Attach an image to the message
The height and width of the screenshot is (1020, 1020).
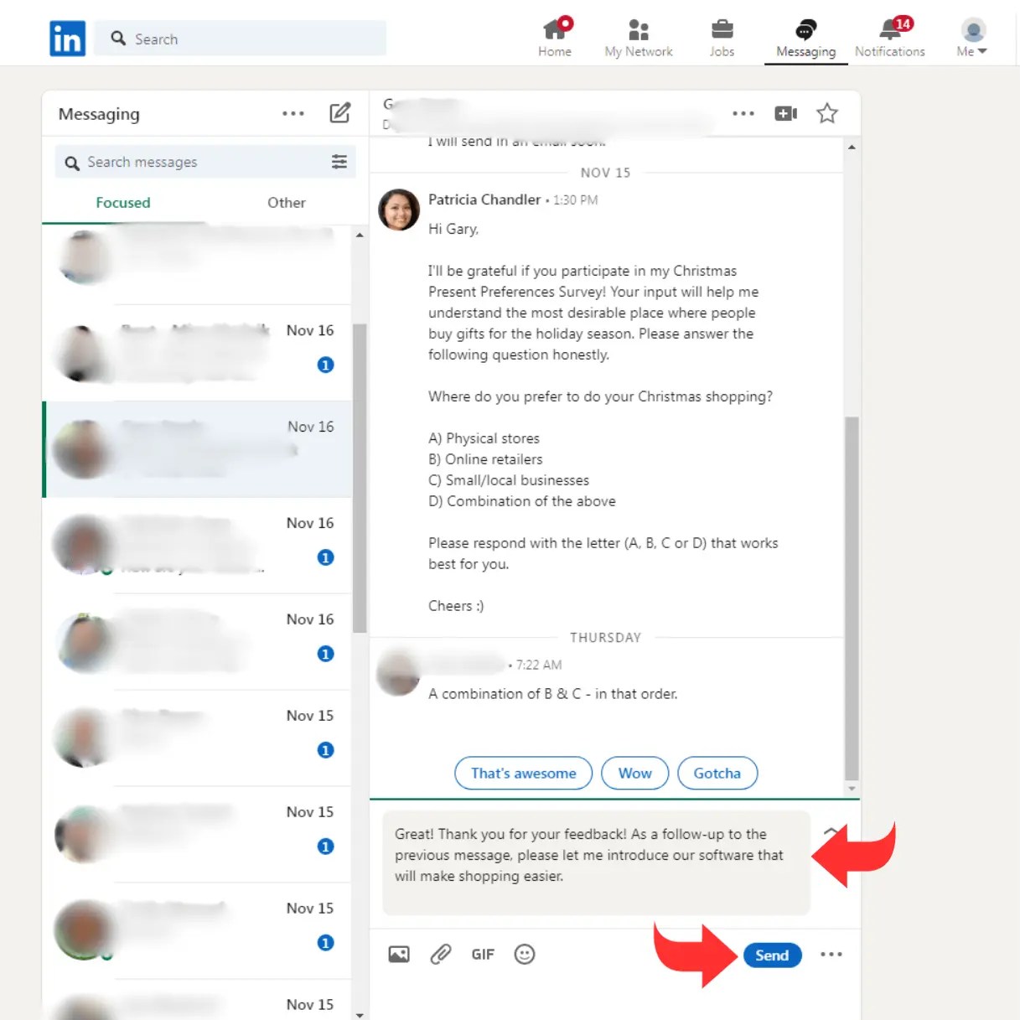(x=398, y=954)
